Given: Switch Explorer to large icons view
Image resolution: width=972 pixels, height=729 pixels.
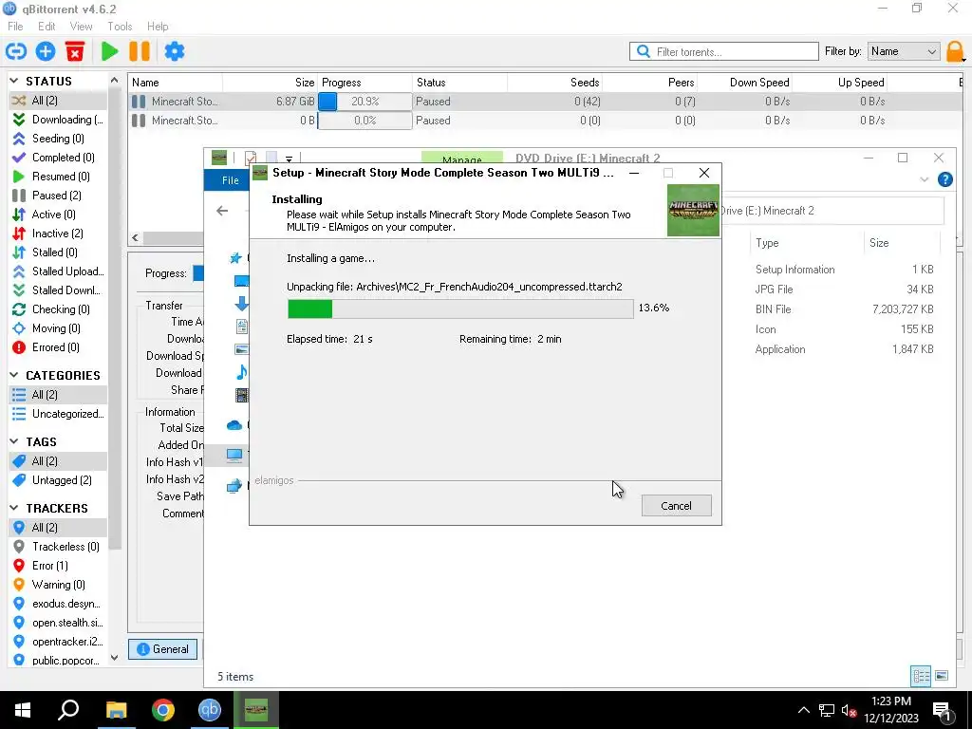Looking at the screenshot, I should pos(942,676).
